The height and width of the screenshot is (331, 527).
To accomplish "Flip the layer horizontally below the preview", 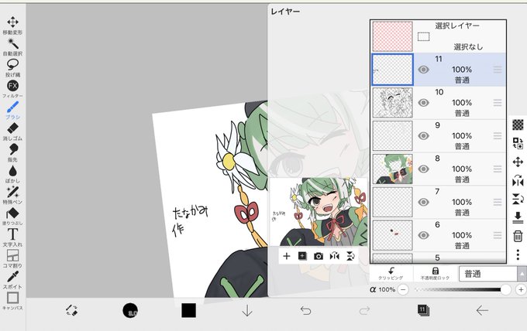I will point(335,256).
